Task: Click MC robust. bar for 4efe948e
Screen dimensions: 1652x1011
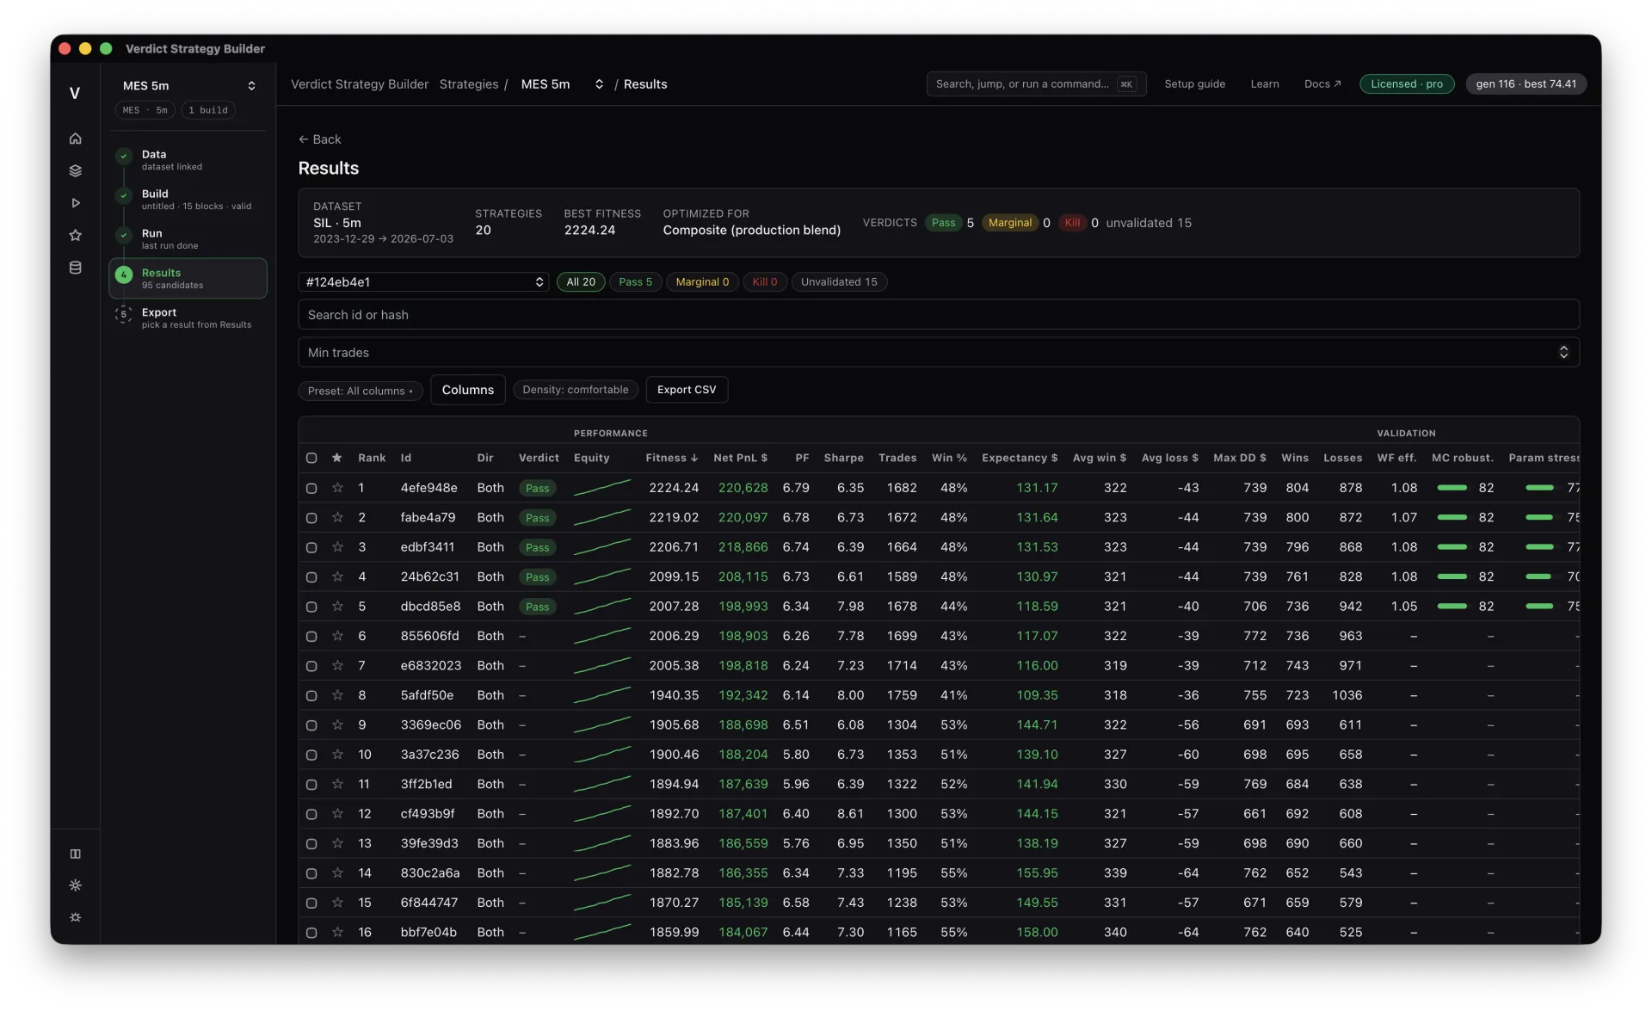Action: (x=1452, y=488)
